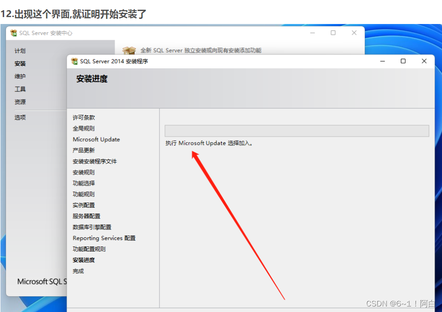Minimize the SQL Server 安装中心 window
This screenshot has width=442, height=312.
click(313, 33)
